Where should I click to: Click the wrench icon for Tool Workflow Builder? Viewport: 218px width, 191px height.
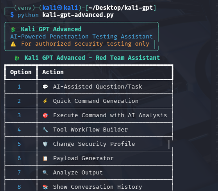click(x=45, y=130)
